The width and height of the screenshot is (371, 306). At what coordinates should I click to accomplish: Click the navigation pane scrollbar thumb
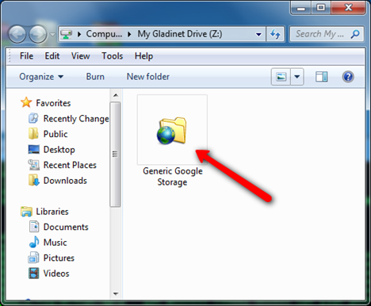115,154
